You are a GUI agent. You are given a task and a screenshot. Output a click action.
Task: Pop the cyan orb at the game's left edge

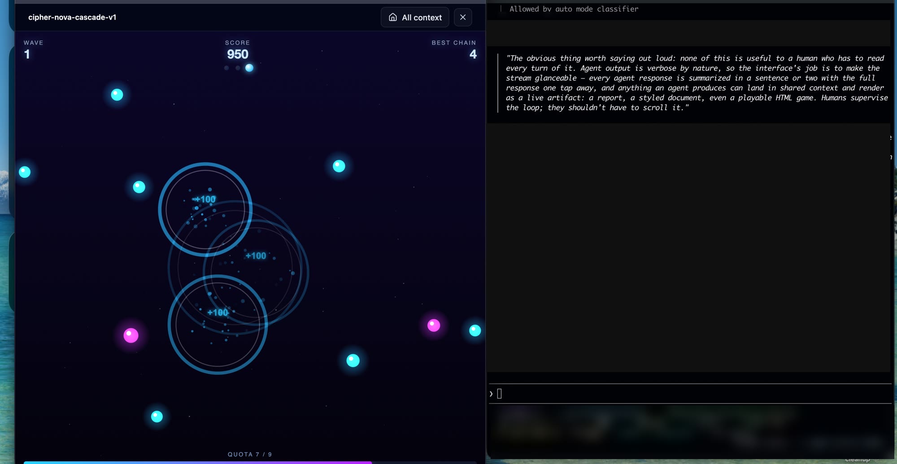[x=25, y=172]
